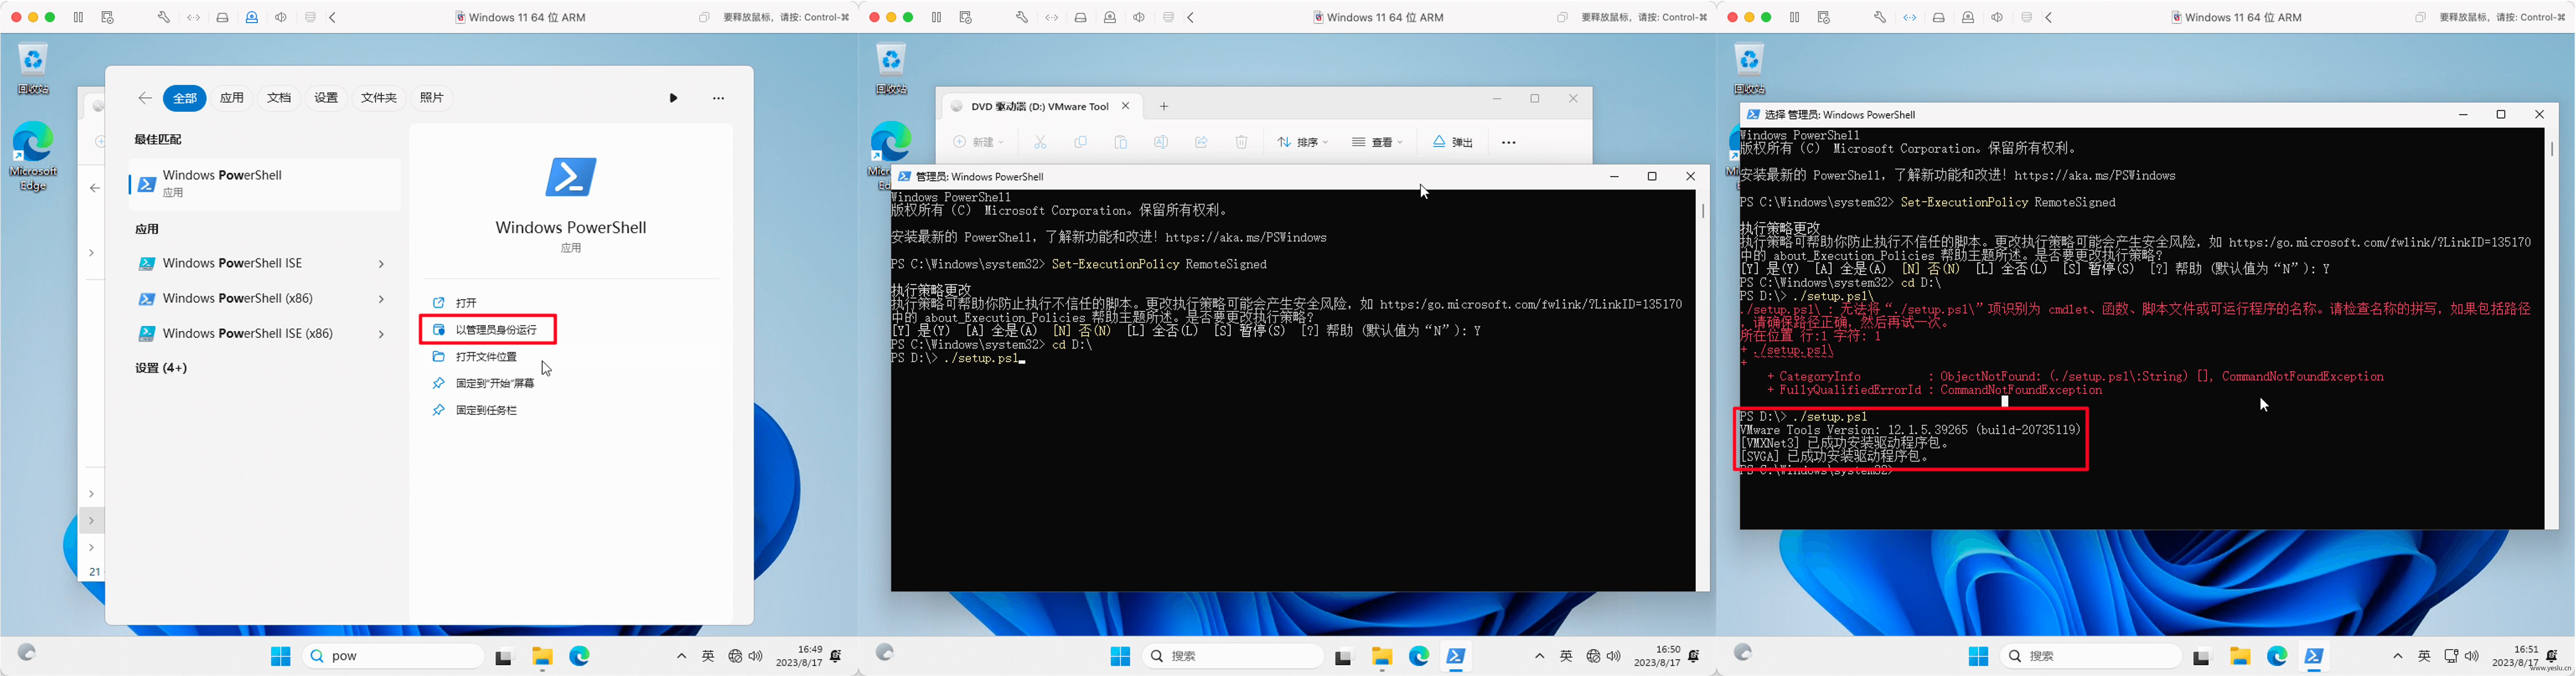The image size is (2576, 676).
Task: Click the pause icon in middle VM toolbar
Action: pyautogui.click(x=936, y=17)
